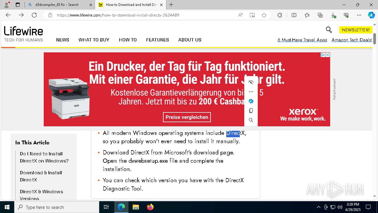Show hidden system tray icons

pyautogui.click(x=318, y=207)
